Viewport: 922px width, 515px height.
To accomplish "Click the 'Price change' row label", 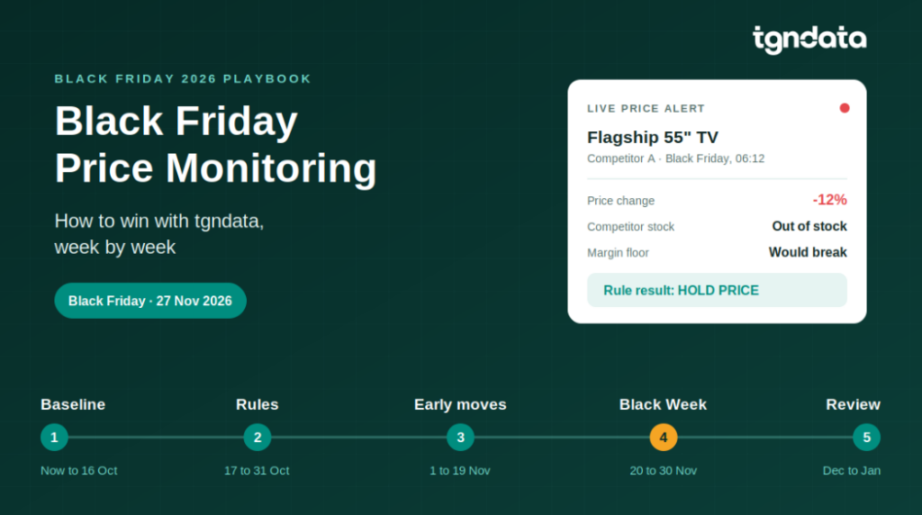I will click(x=620, y=201).
